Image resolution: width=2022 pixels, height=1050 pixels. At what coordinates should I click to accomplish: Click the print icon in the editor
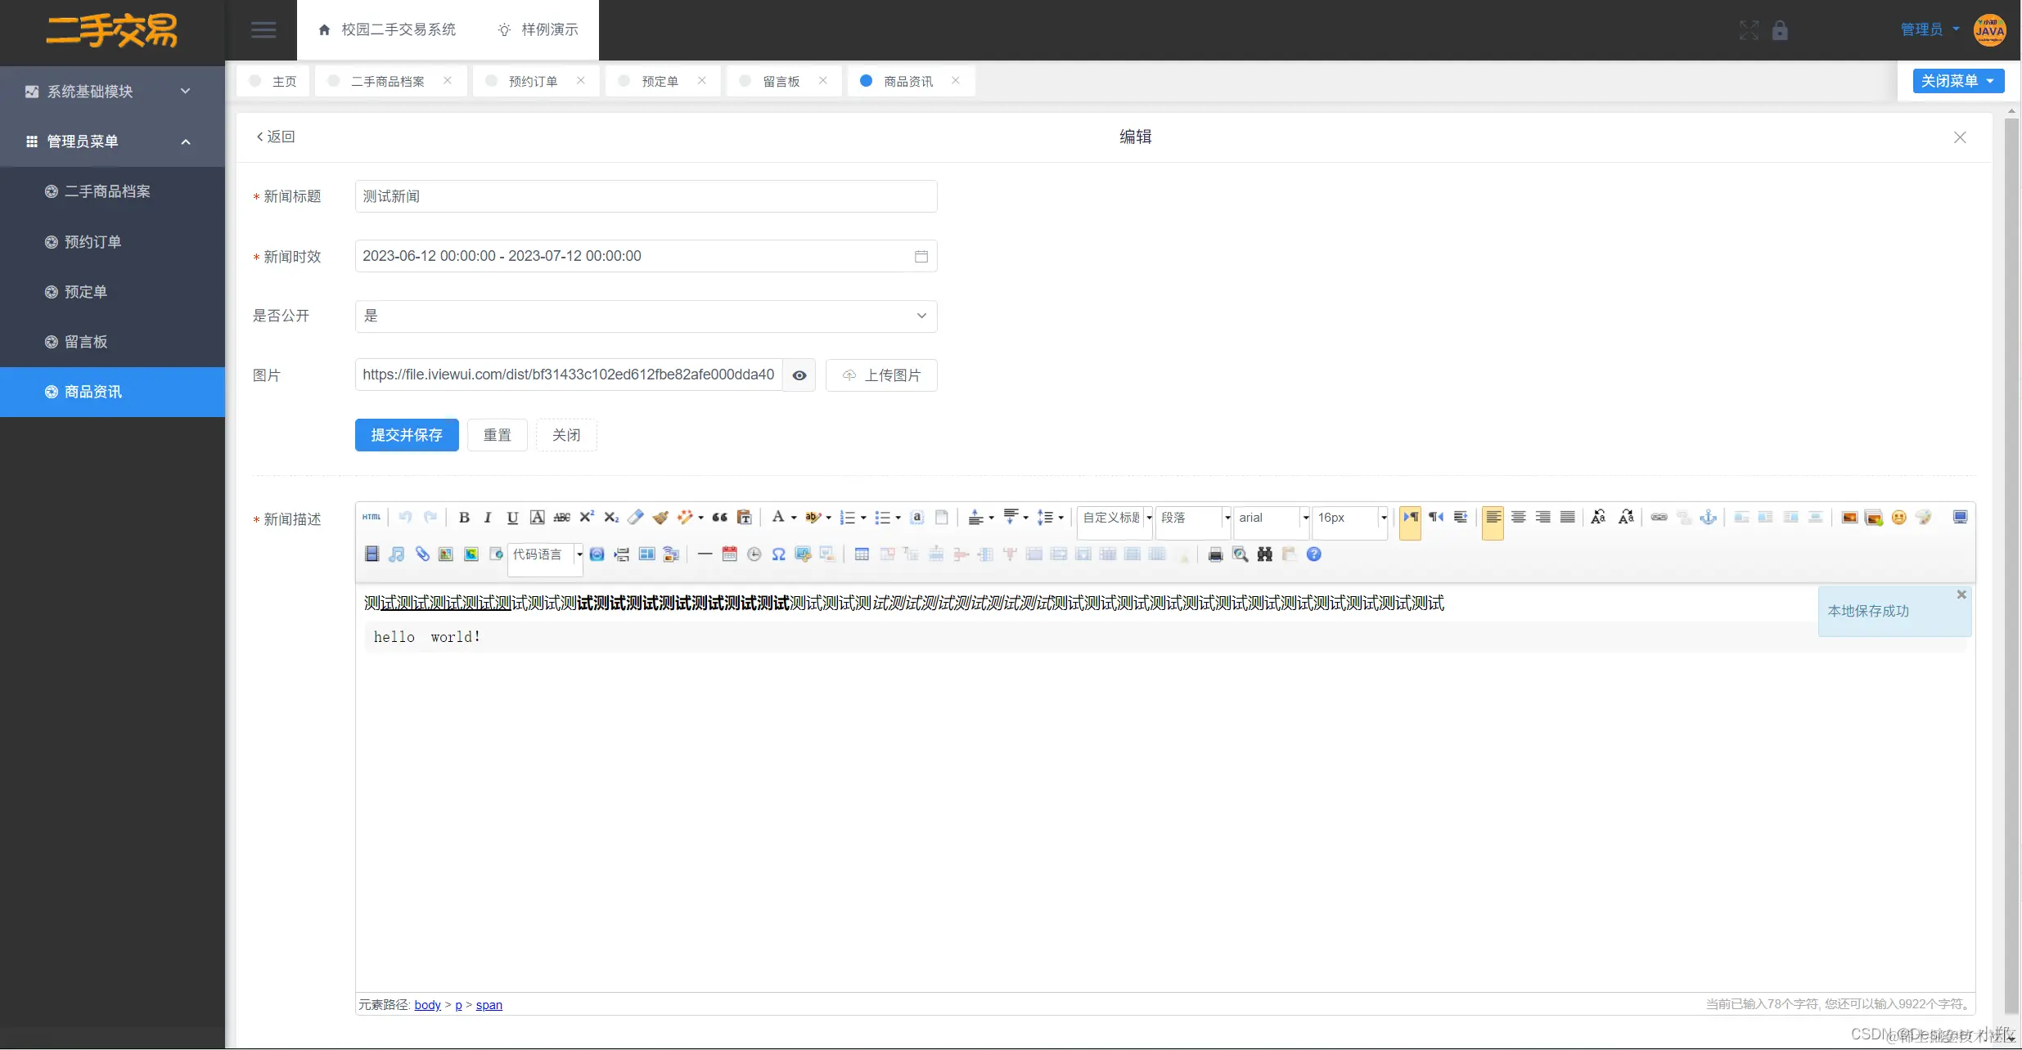[x=1215, y=554]
